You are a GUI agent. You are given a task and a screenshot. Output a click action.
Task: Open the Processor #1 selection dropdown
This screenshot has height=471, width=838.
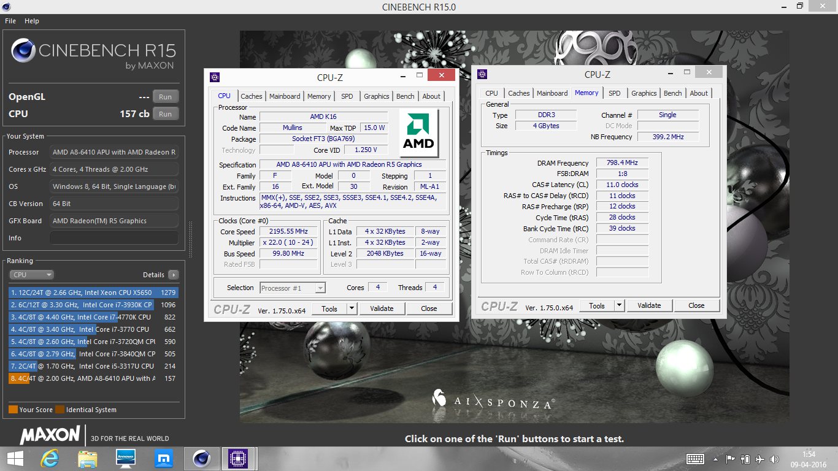click(x=293, y=288)
